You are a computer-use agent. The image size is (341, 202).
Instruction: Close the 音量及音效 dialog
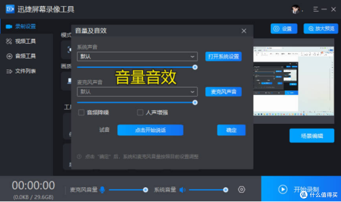(244, 31)
